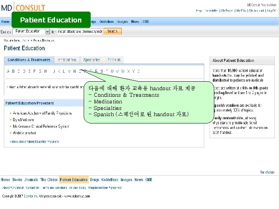Screen dimensions: 279x209
Task: Choose letter B in the alphabet index
Action: tap(13, 72)
